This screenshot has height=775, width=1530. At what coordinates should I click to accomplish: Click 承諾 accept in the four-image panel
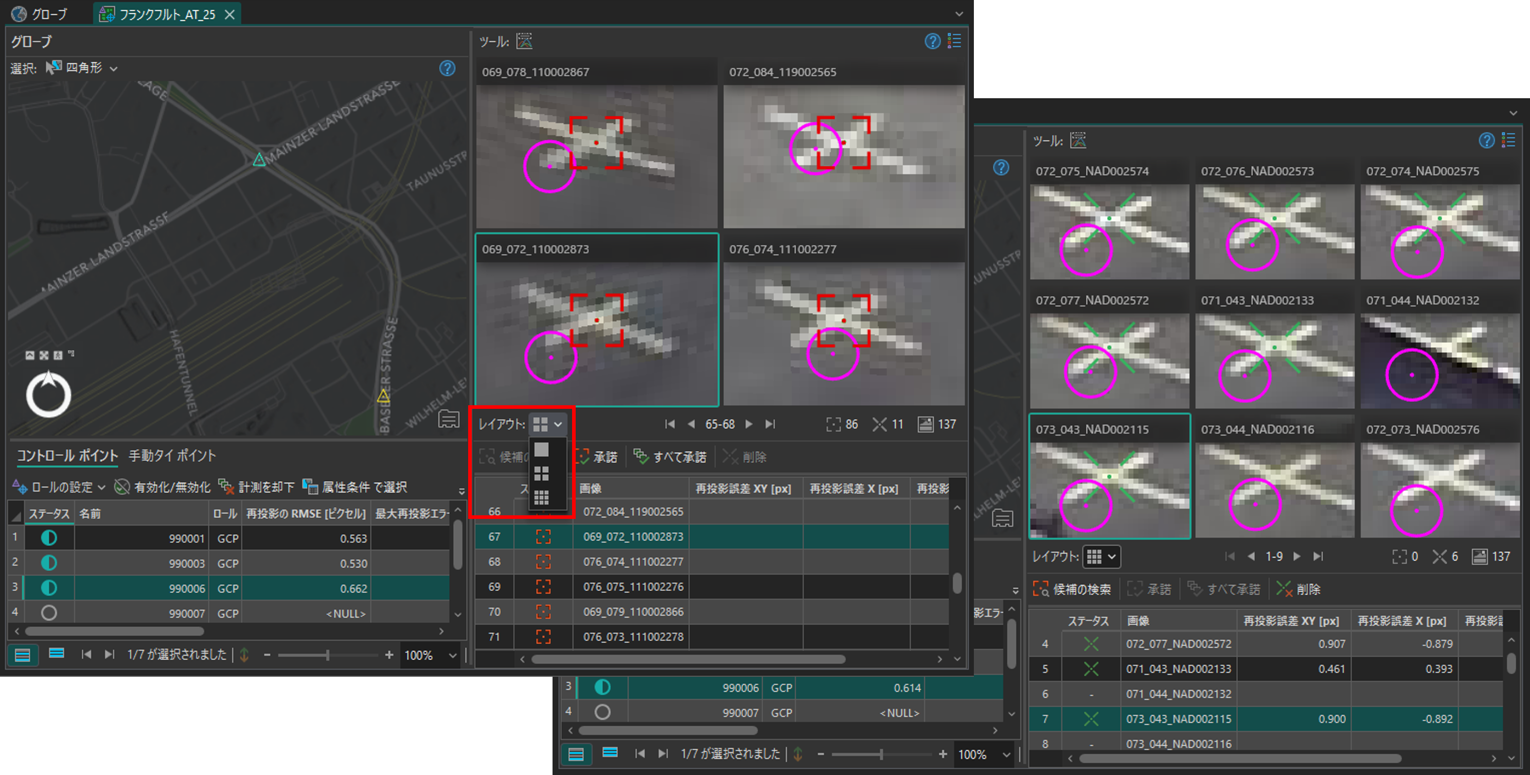(596, 457)
